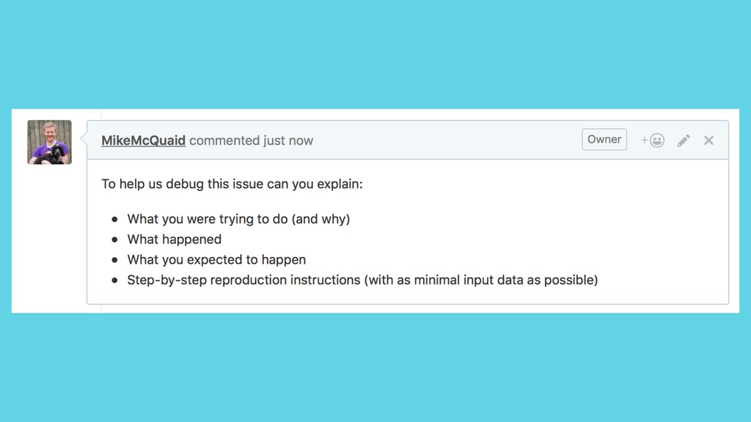Open MikeMcQuaid's avatar picture
Image resolution: width=751 pixels, height=422 pixels.
[49, 142]
